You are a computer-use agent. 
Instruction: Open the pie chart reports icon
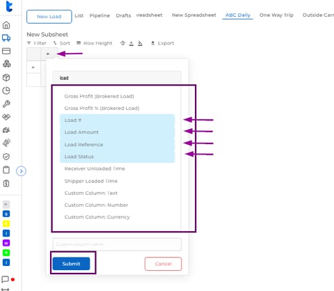coord(6,91)
